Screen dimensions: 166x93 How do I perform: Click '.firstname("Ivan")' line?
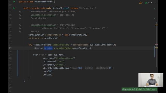point(54,61)
